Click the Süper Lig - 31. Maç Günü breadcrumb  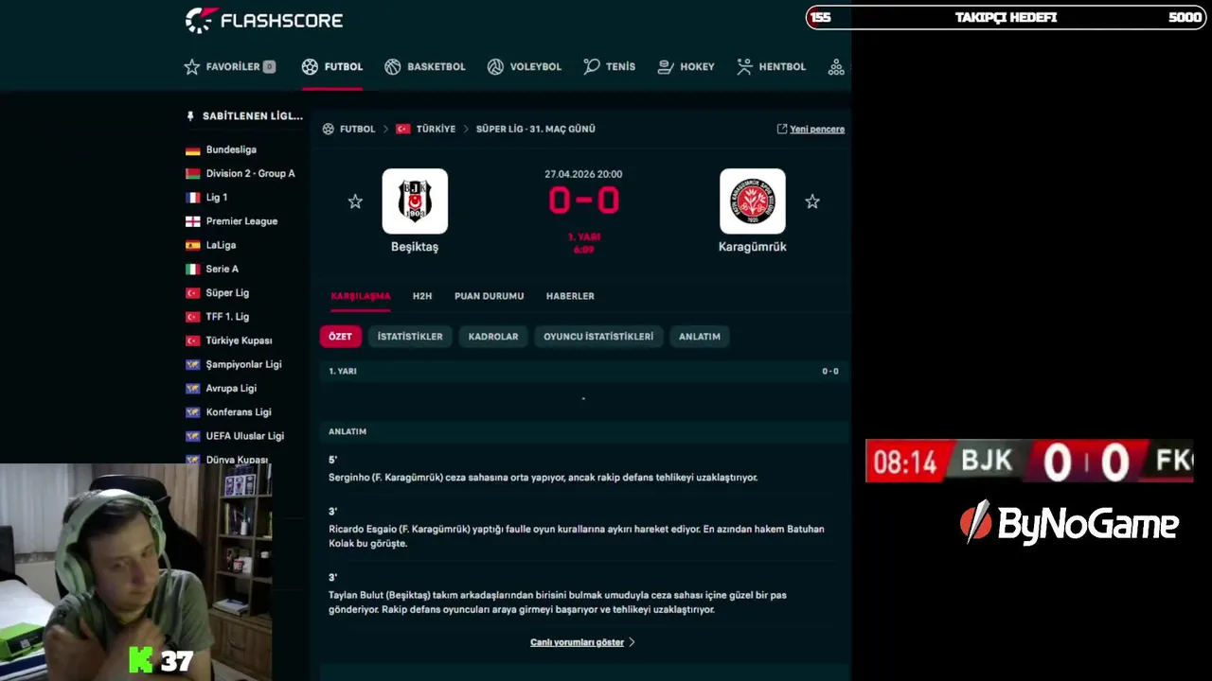coord(535,129)
